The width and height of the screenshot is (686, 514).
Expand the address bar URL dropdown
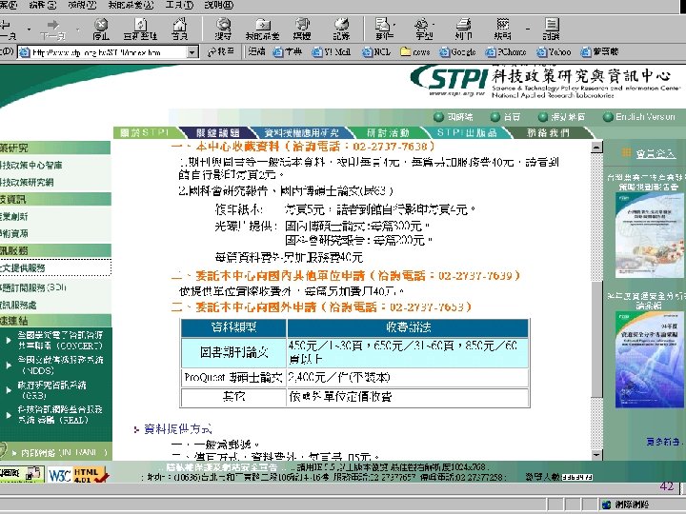(192, 52)
